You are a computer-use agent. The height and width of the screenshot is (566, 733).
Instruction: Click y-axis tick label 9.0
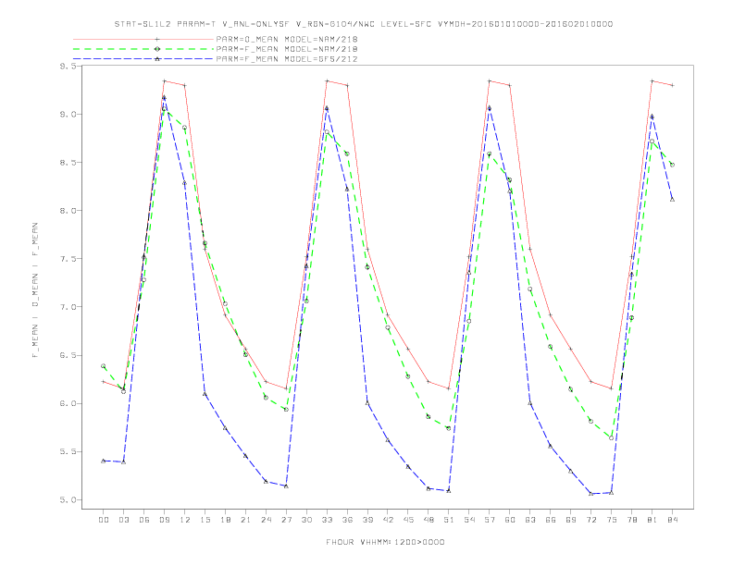coord(67,115)
